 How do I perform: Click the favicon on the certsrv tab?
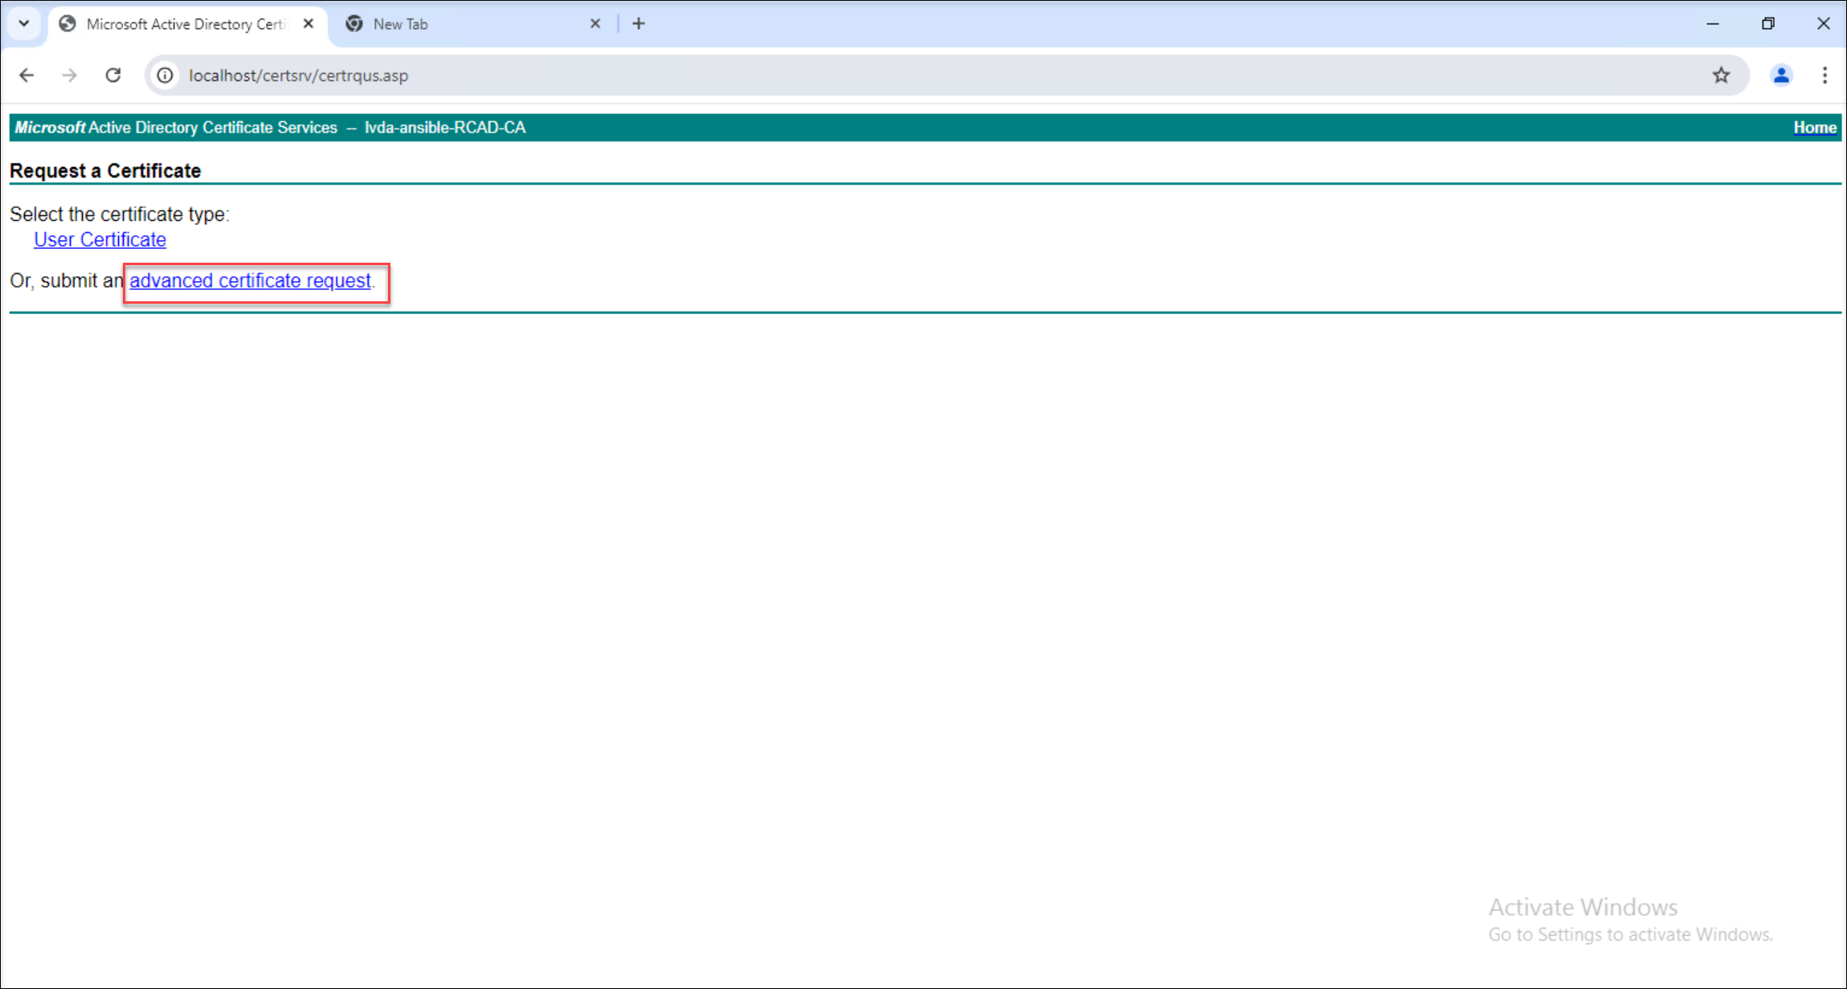(67, 23)
